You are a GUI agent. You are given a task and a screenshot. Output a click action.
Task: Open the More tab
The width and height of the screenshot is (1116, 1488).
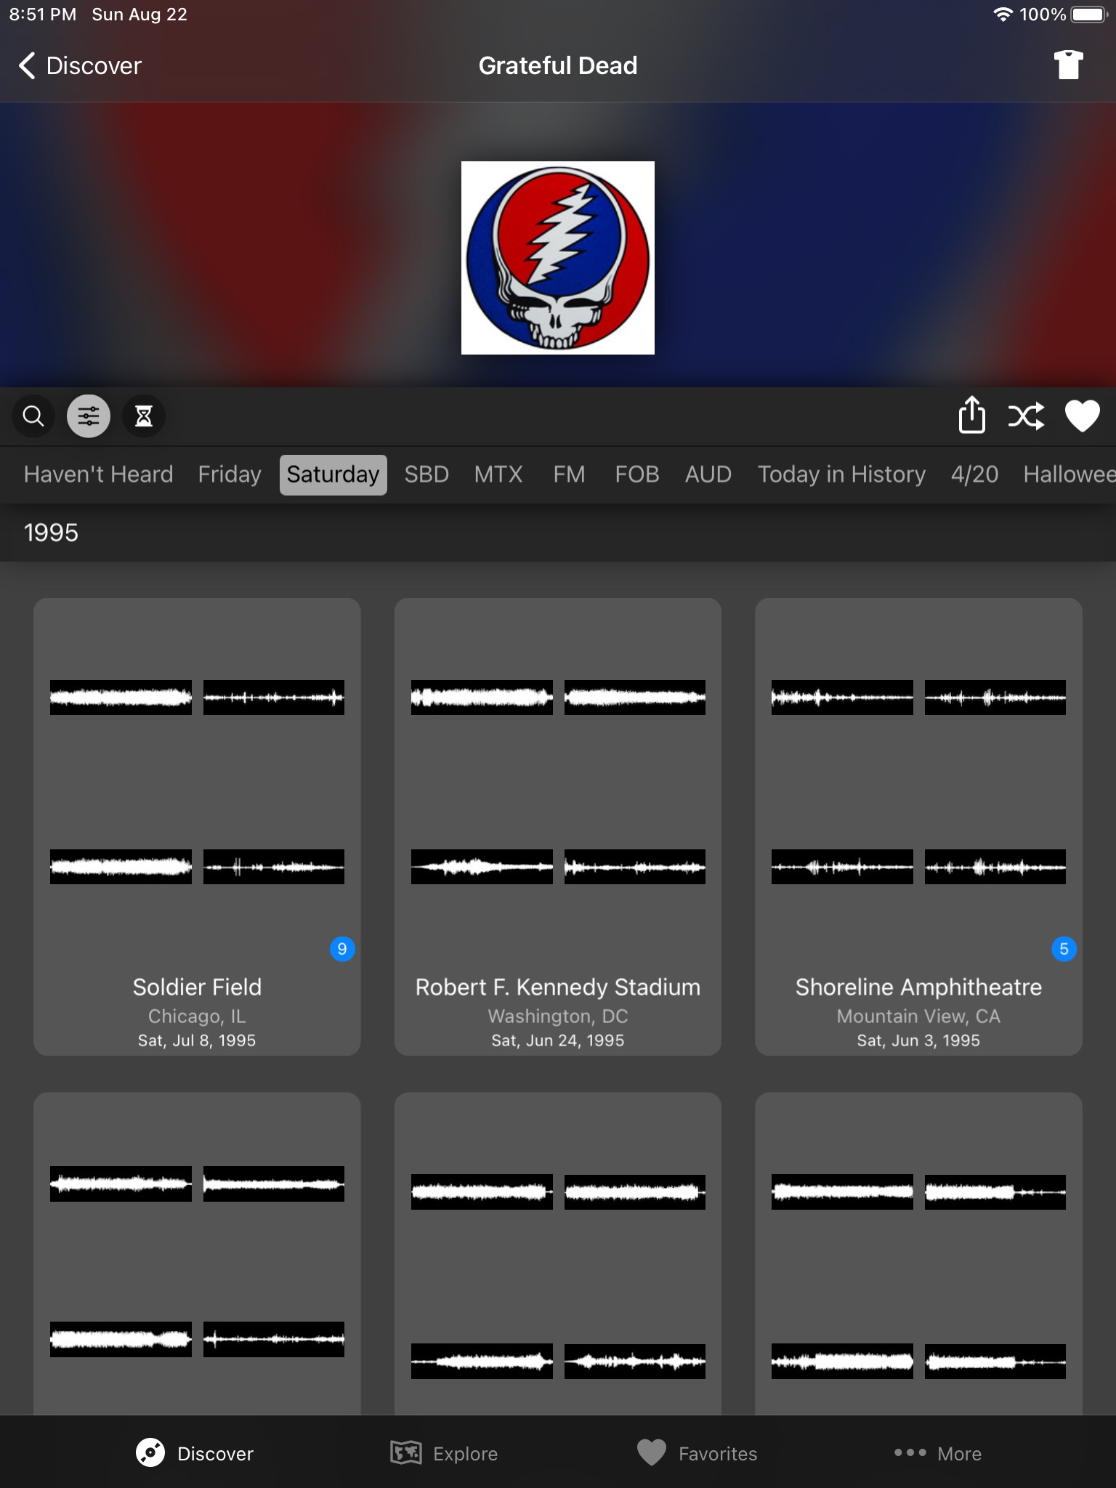pyautogui.click(x=937, y=1453)
